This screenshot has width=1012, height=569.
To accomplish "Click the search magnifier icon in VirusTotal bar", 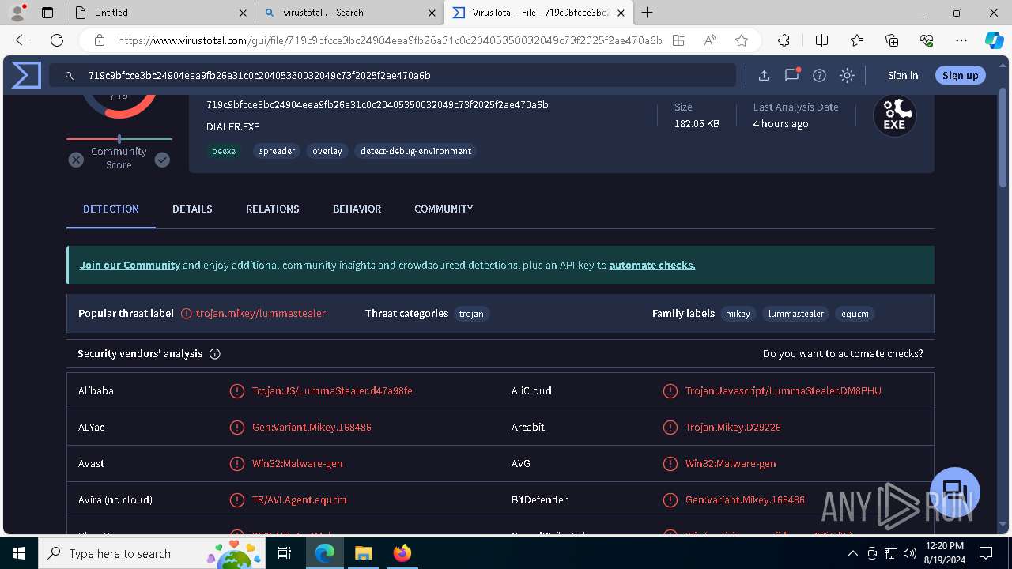I will coord(70,75).
